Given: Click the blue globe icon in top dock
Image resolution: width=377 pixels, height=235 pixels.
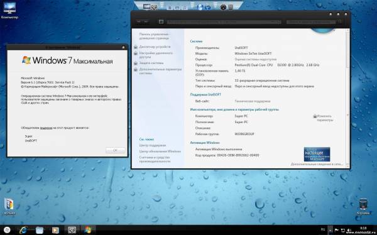Looking at the screenshot, I should [200, 7].
